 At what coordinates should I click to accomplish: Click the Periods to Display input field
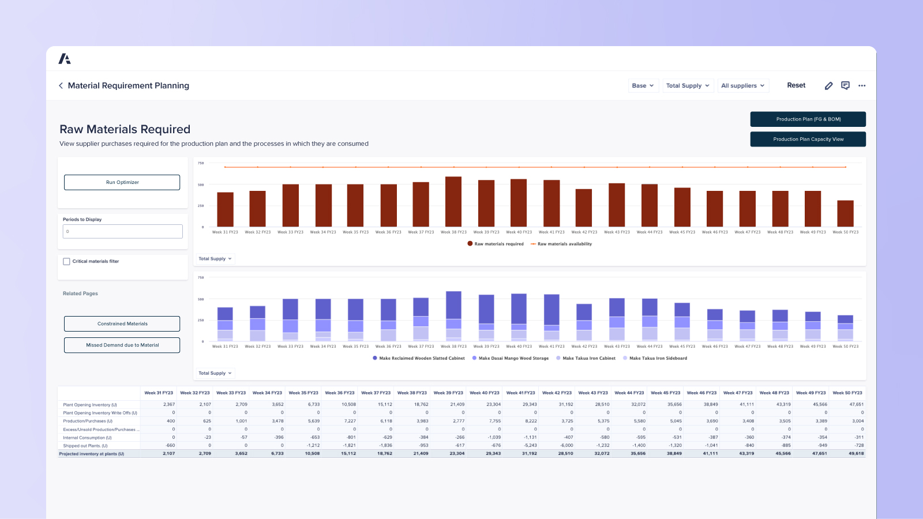(122, 231)
